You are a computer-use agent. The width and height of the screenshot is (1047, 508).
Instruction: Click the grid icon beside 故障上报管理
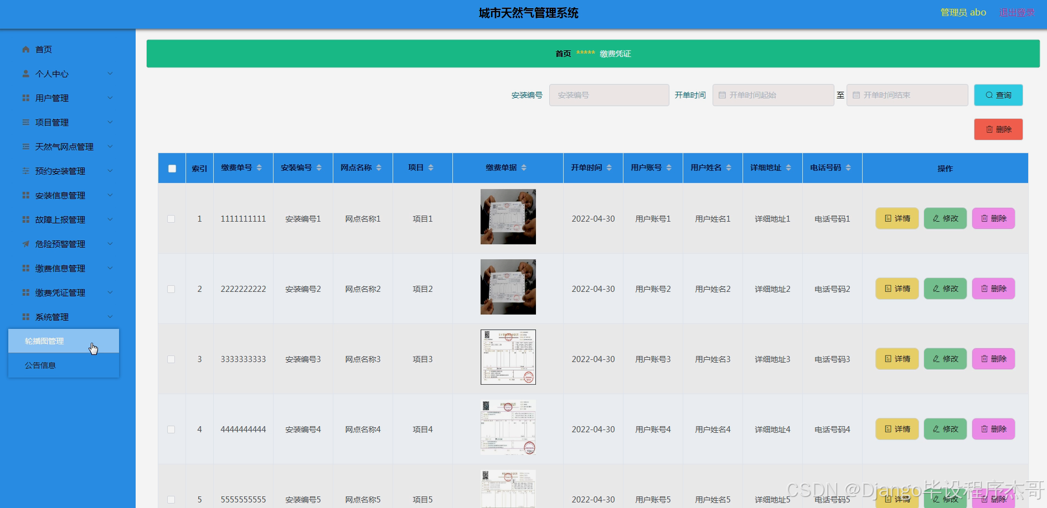[26, 219]
